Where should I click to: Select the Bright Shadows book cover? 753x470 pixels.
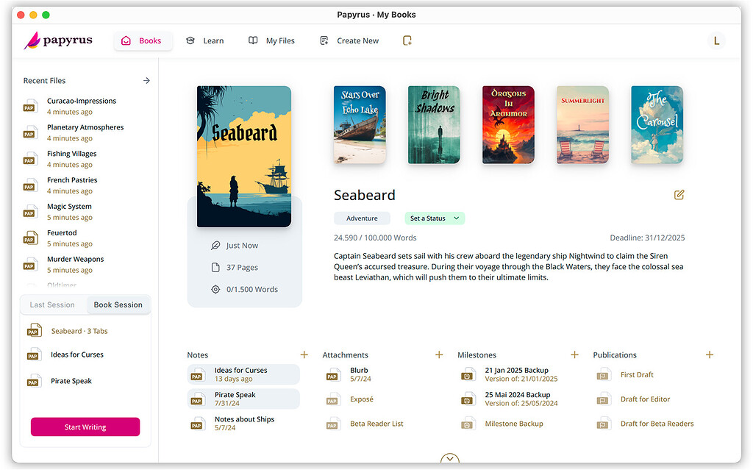(434, 124)
